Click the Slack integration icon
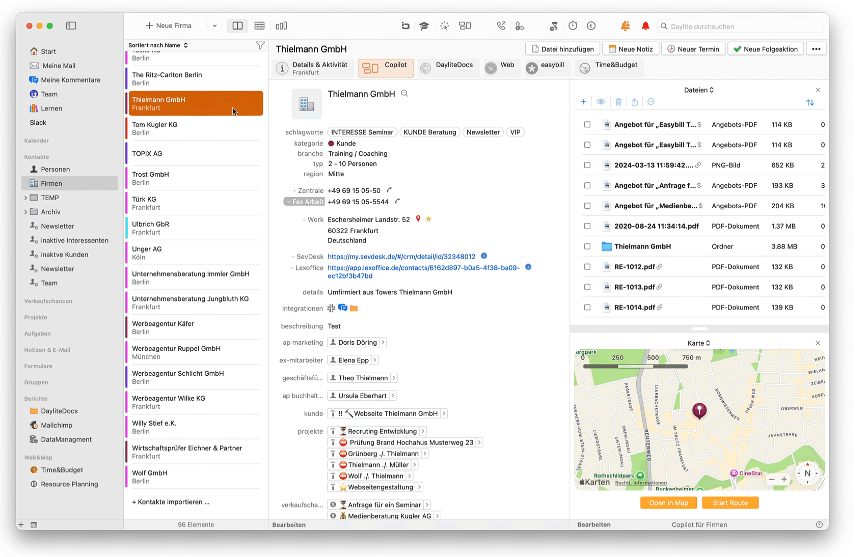The height and width of the screenshot is (557, 866). tap(332, 308)
